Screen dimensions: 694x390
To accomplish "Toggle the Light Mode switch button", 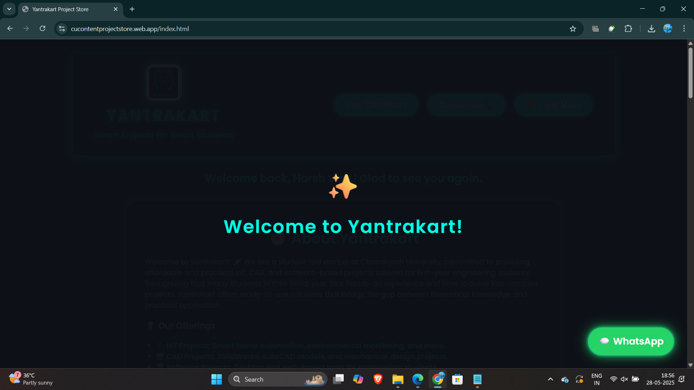I will coord(553,105).
